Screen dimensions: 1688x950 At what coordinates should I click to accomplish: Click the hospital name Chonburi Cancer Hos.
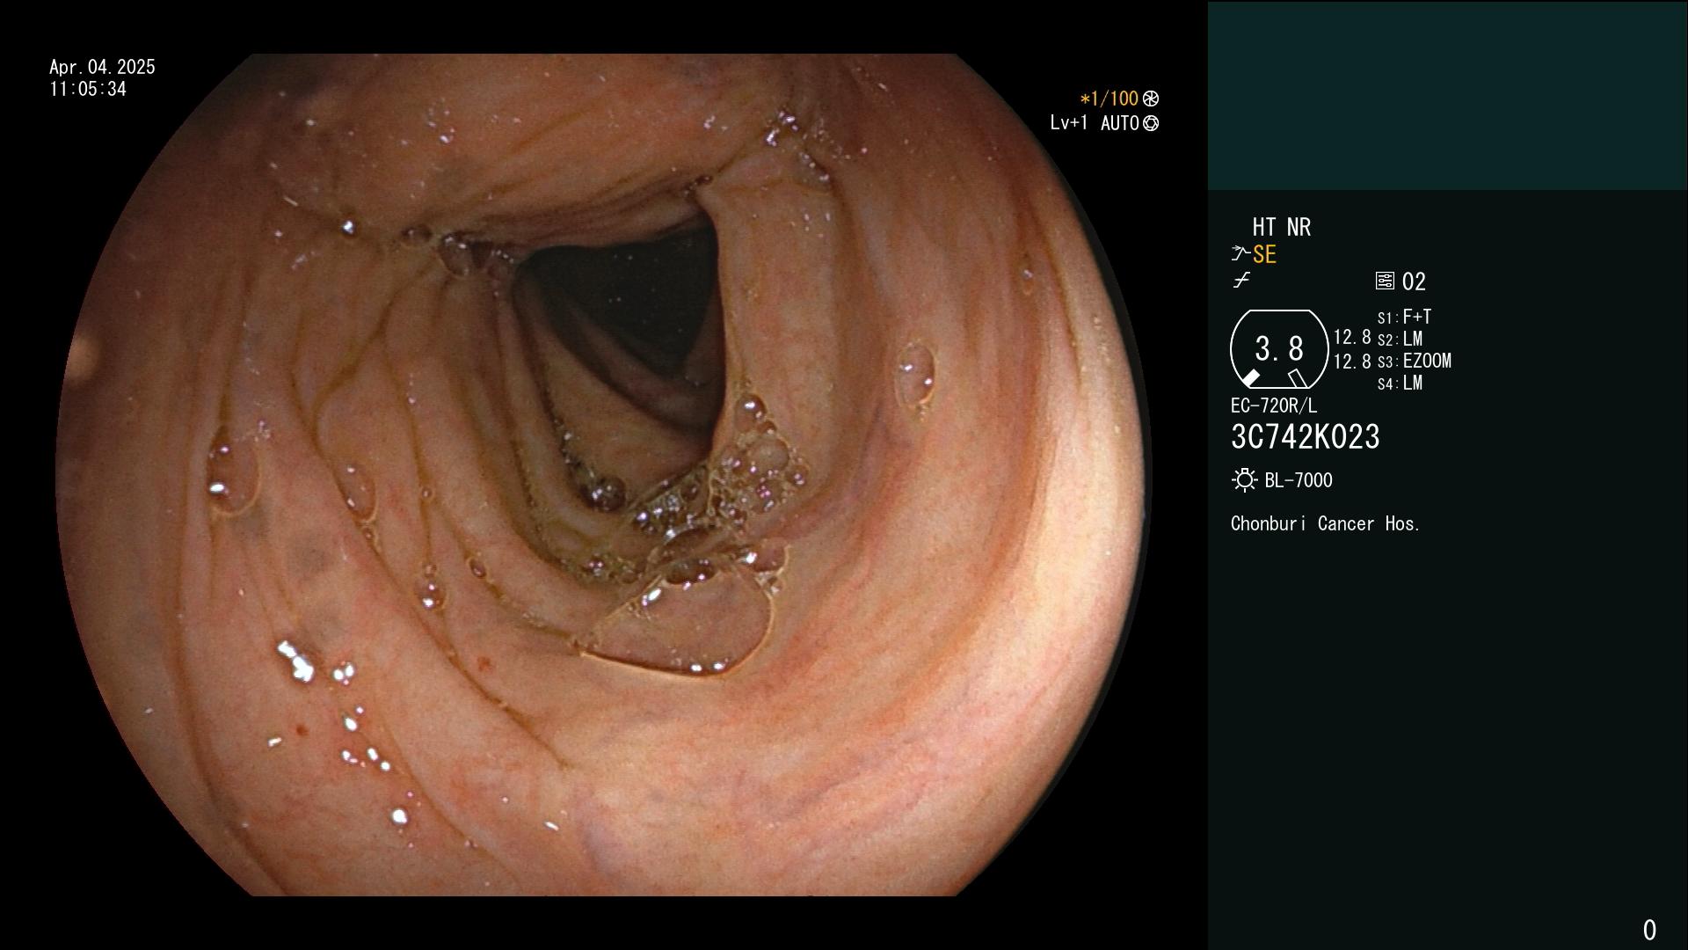(x=1326, y=523)
